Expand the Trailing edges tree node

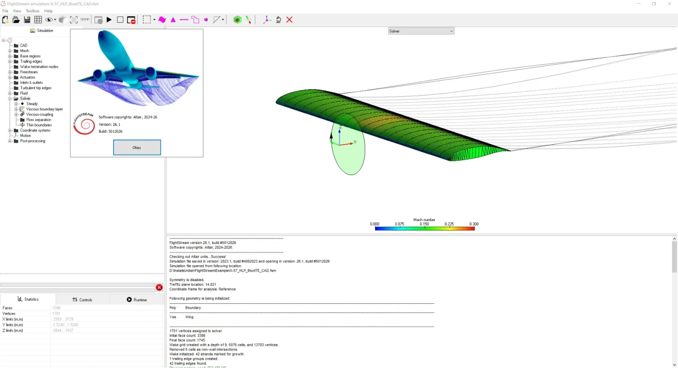[10, 62]
